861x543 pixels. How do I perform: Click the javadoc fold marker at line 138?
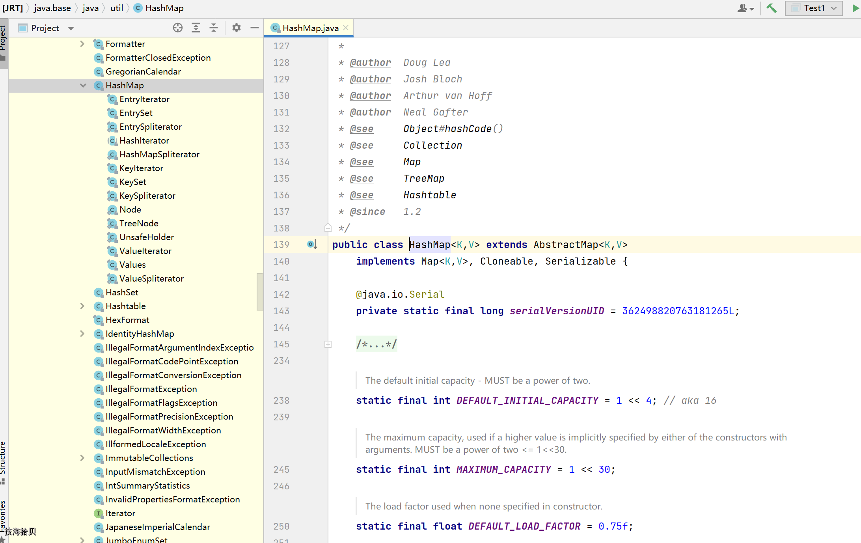pyautogui.click(x=328, y=228)
